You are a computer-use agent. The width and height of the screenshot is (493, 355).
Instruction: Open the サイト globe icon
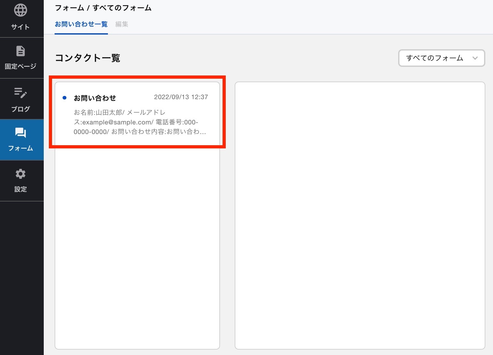click(x=20, y=10)
